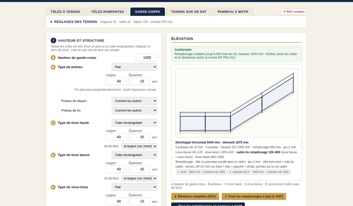Click the E badge next to Type de sous-lisse
This screenshot has height=206, width=353.
click(53, 187)
